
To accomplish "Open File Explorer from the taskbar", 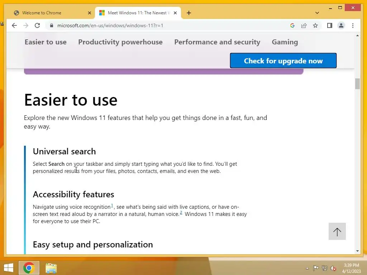I will pos(51,268).
